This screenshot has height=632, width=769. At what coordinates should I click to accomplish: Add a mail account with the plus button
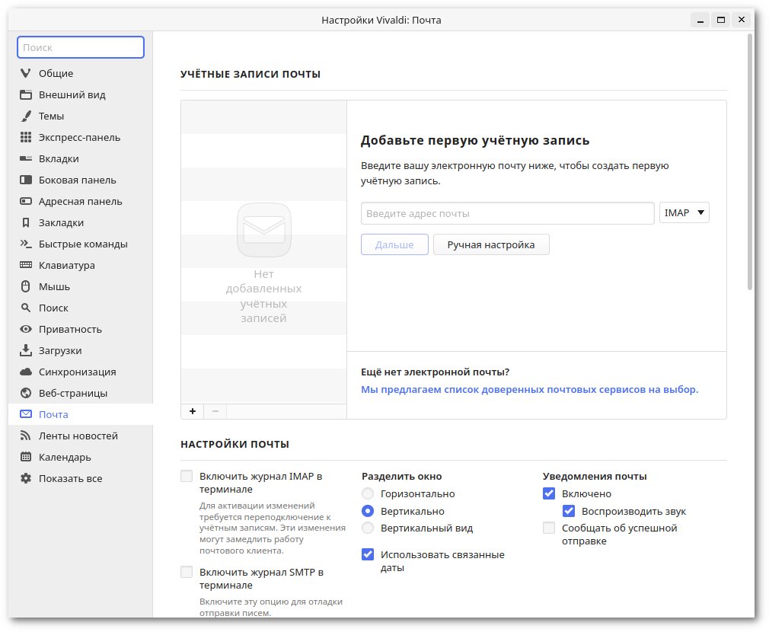[193, 411]
